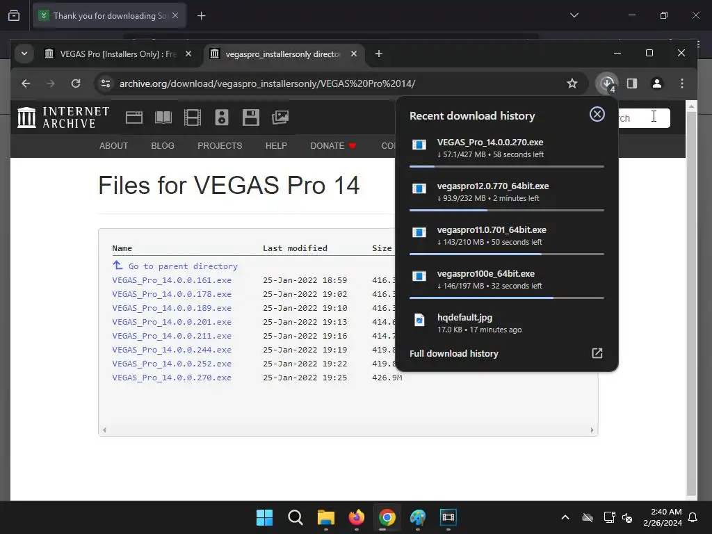Image resolution: width=712 pixels, height=534 pixels.
Task: Download VEGAS_Pro_14.0.0.201.exe
Action: [172, 322]
